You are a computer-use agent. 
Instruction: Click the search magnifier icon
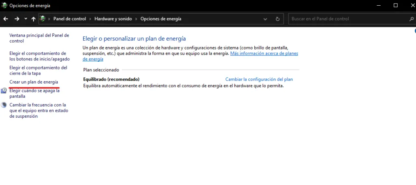tap(412, 19)
